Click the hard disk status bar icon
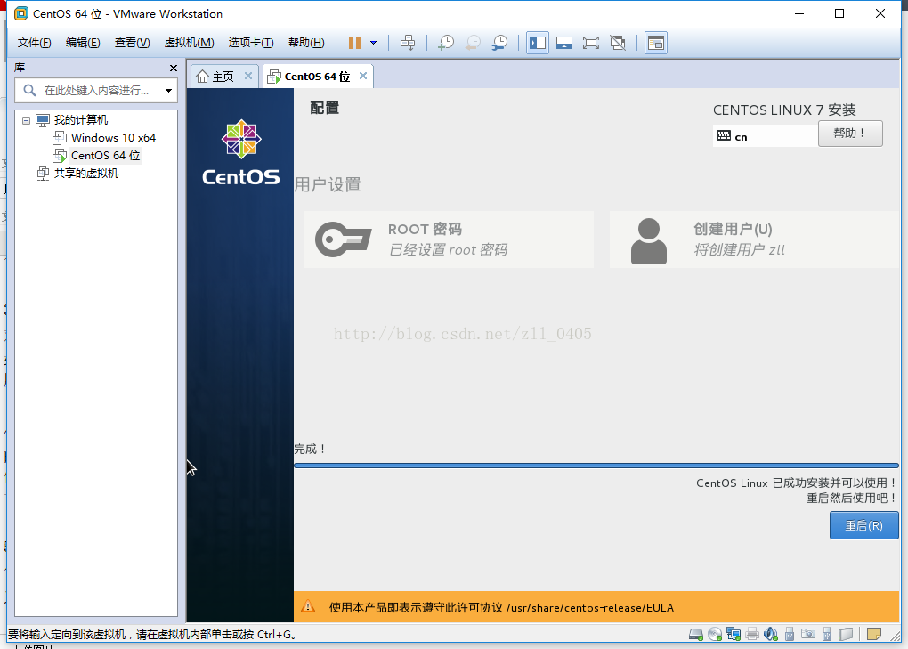Screen dimensions: 908x649 tap(695, 634)
